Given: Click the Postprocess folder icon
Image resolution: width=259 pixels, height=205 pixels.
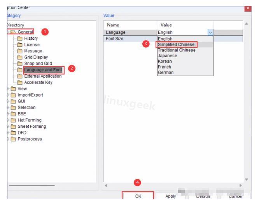Looking at the screenshot, I should (13, 139).
